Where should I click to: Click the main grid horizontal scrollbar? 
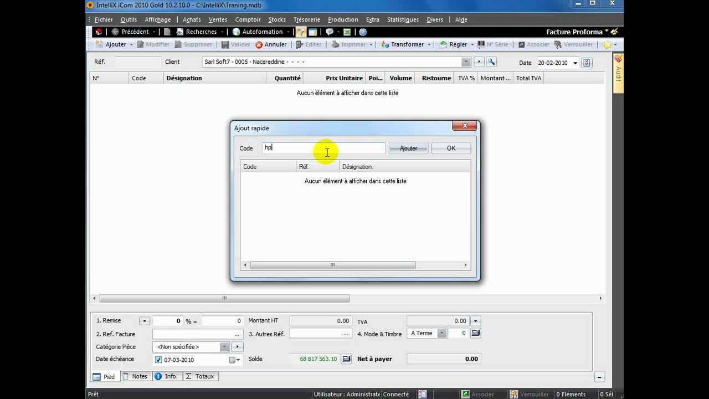pos(224,298)
